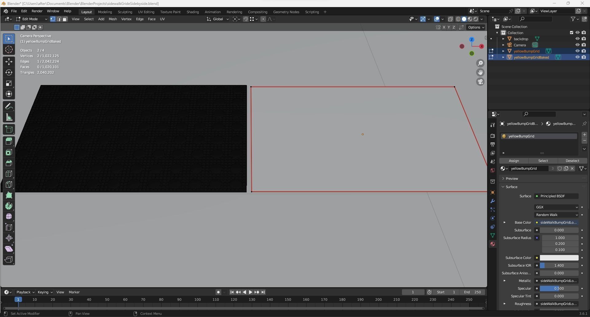
Task: Select the Inset Faces tool
Action: tap(9, 152)
